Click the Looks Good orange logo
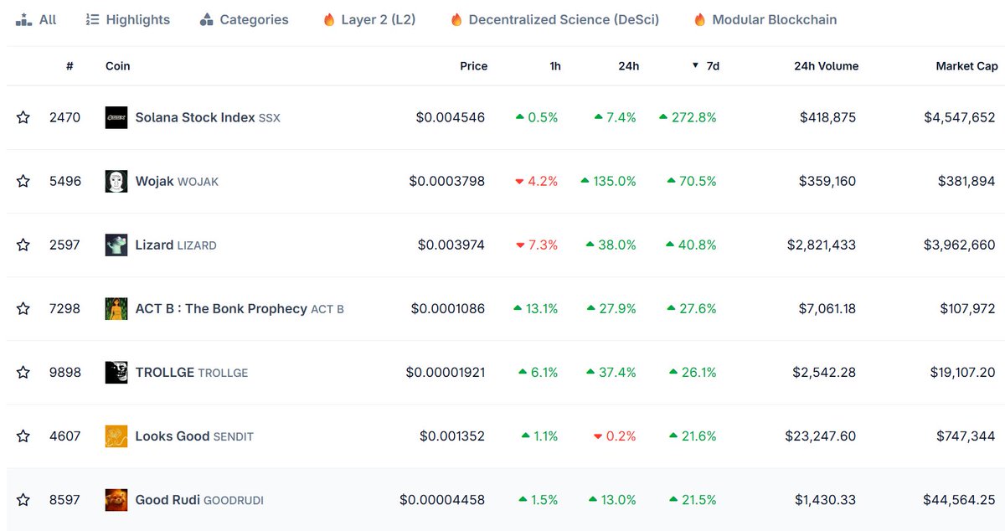 [116, 436]
